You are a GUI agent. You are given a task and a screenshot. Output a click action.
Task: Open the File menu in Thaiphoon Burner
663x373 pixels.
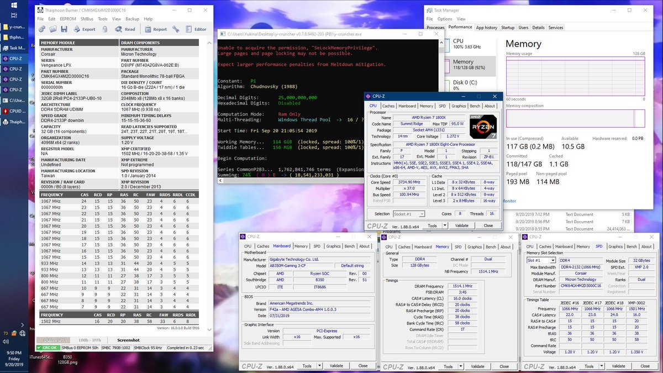pyautogui.click(x=40, y=19)
